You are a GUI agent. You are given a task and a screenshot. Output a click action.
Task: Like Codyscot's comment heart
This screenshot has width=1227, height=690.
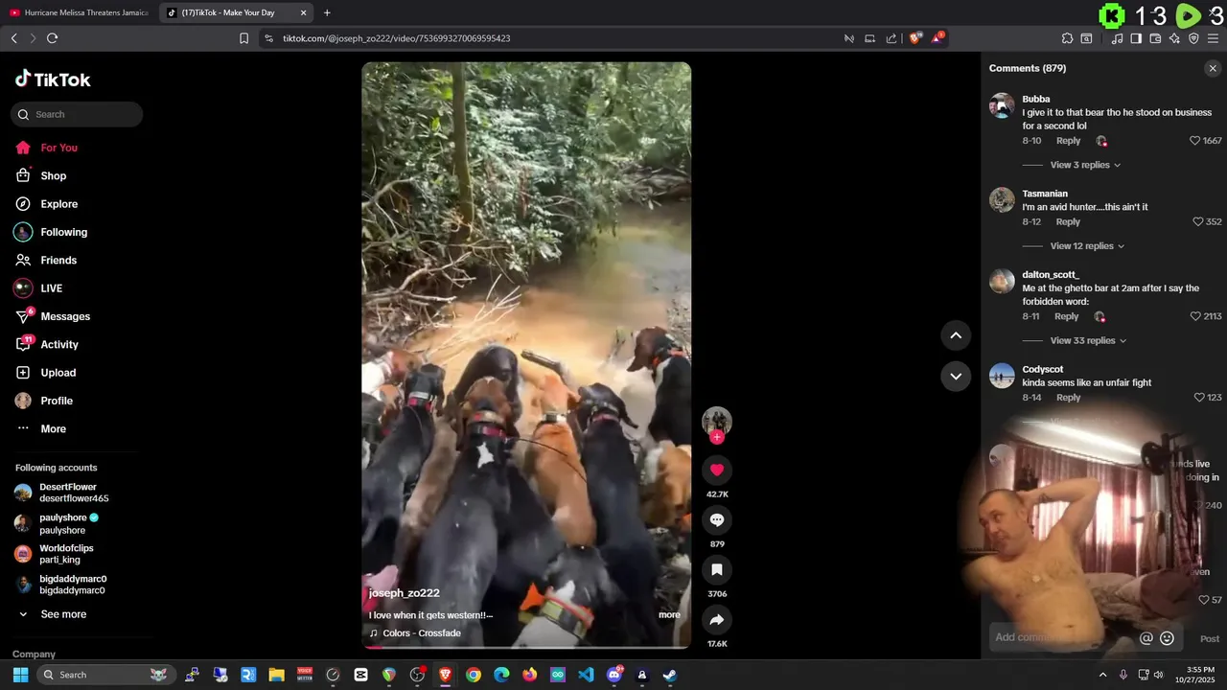1198,397
